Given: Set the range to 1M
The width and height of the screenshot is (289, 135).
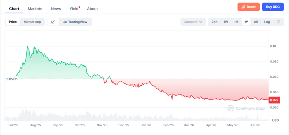Looking at the screenshot, I should (236, 22).
